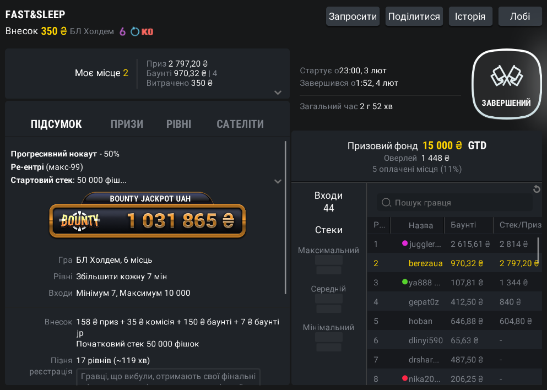Click the pink marker next to juggler
Image resolution: width=547 pixels, height=390 pixels.
405,243
